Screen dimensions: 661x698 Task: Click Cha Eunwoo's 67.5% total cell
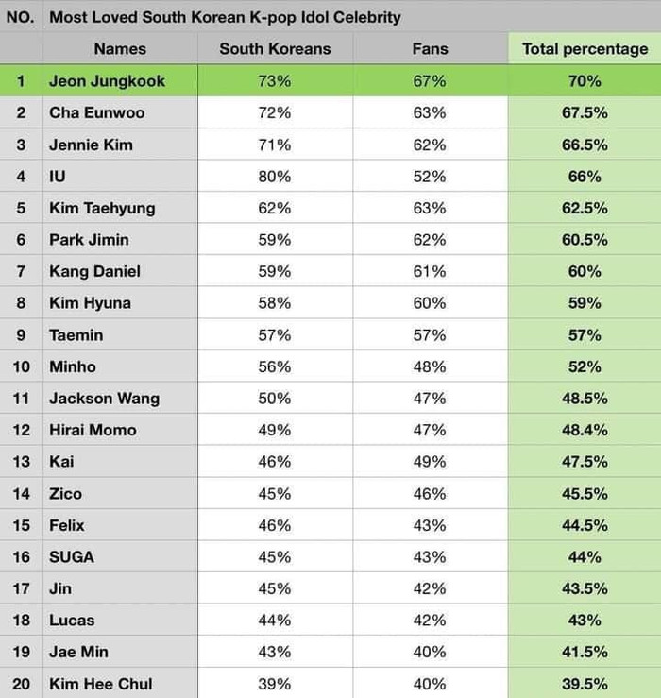pos(585,112)
